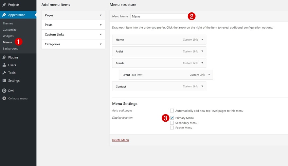Open the Themes submenu page

coord(8,23)
